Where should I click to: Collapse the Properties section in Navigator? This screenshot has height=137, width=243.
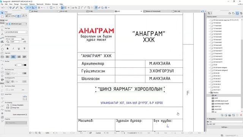click(208, 119)
